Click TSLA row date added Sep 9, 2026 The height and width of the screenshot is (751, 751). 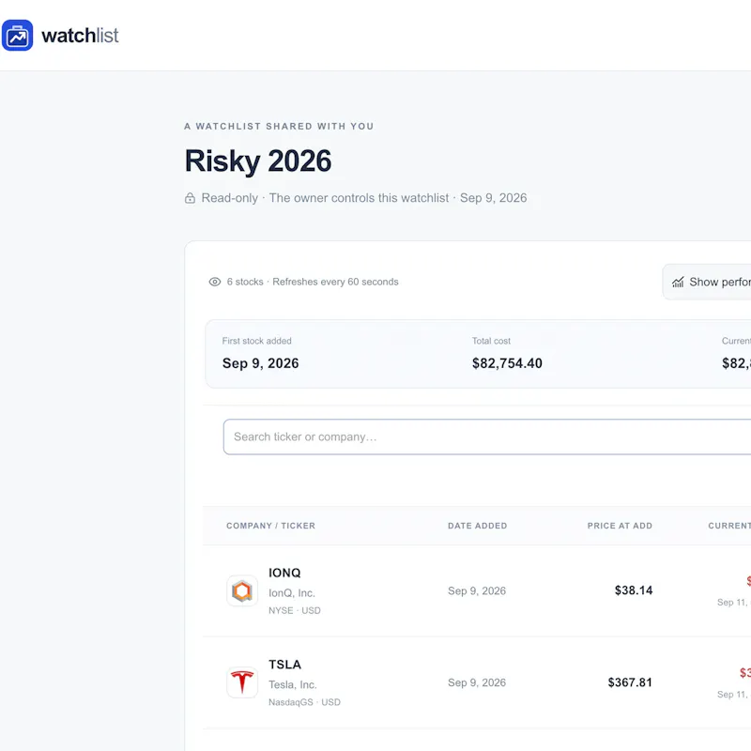click(x=477, y=682)
